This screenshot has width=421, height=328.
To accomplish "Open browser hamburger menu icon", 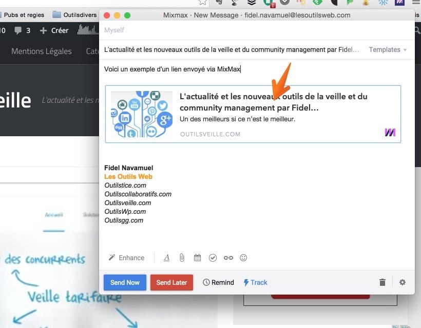I will (416, 2).
